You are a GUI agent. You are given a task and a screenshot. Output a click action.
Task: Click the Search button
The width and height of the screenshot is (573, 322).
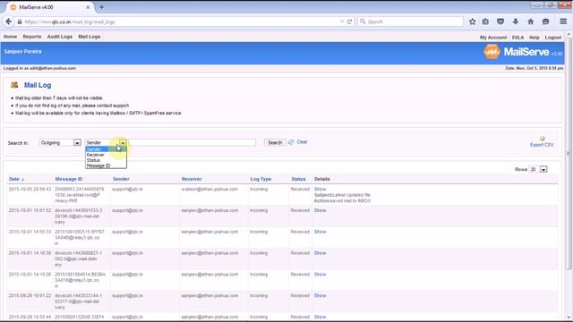(275, 142)
